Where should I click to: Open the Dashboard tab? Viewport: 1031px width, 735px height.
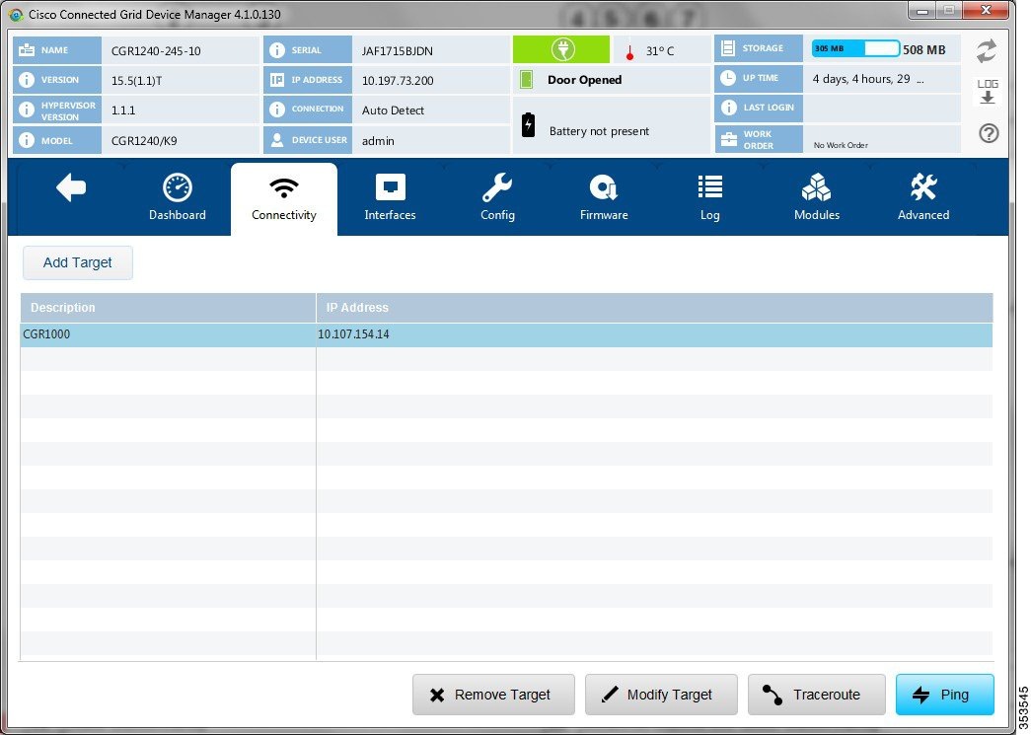click(177, 198)
